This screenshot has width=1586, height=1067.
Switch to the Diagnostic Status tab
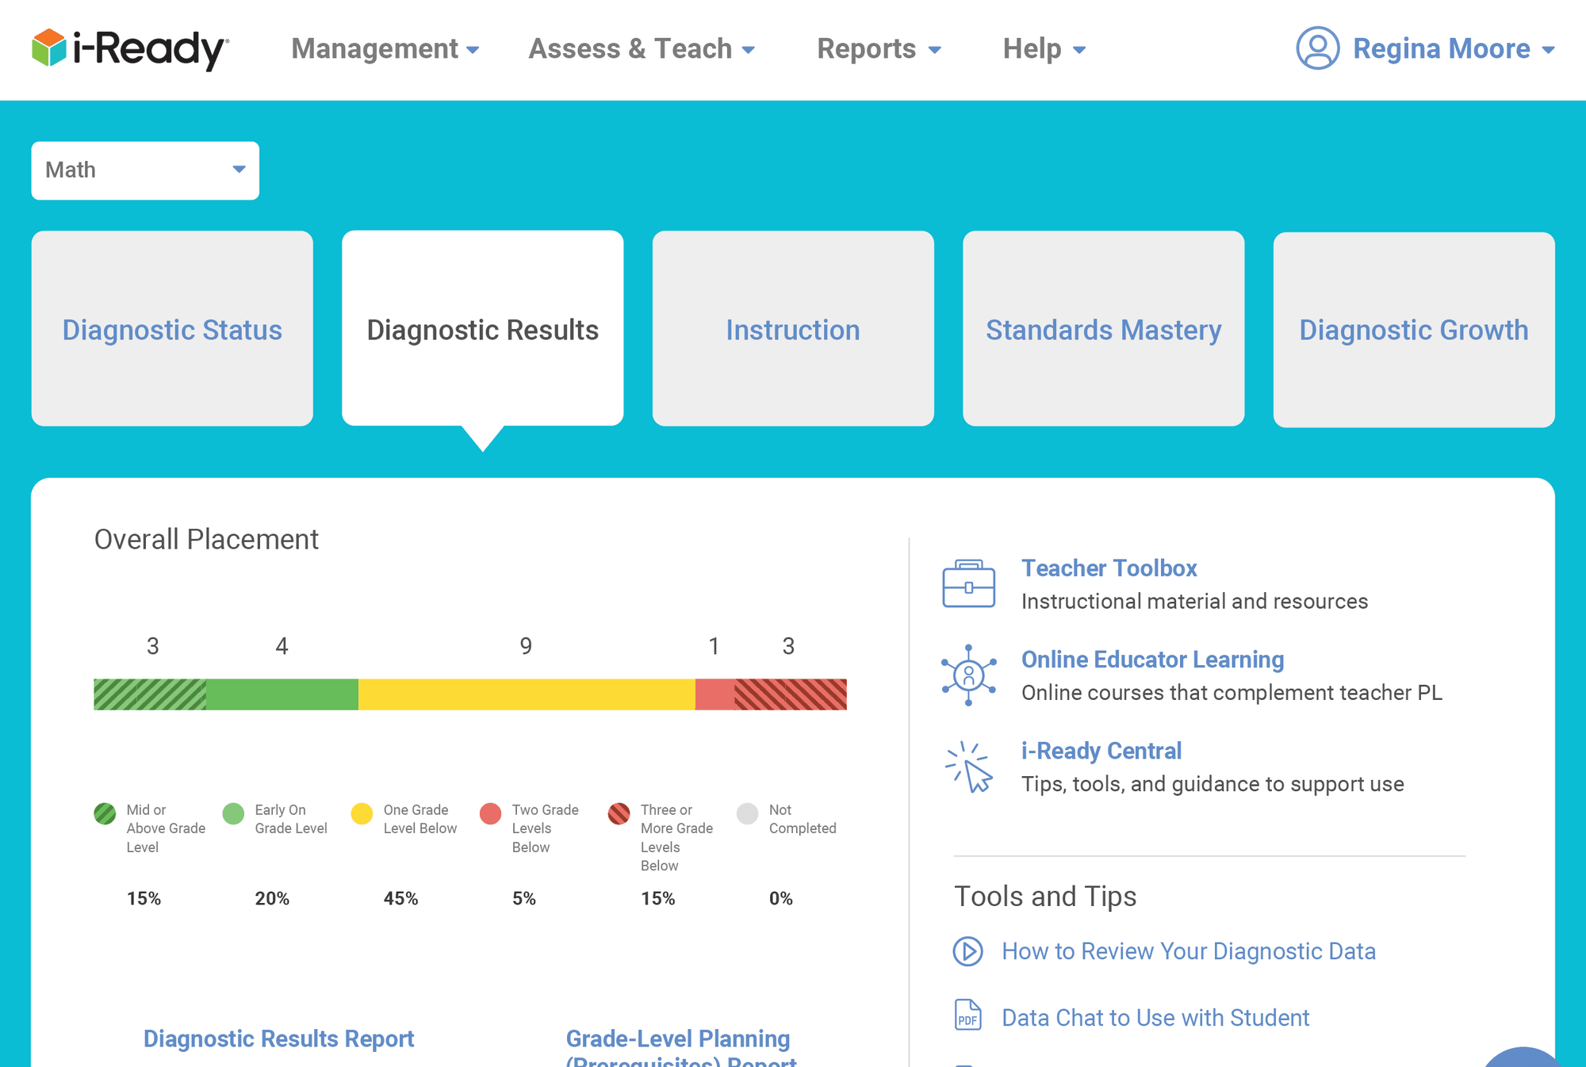pyautogui.click(x=172, y=328)
